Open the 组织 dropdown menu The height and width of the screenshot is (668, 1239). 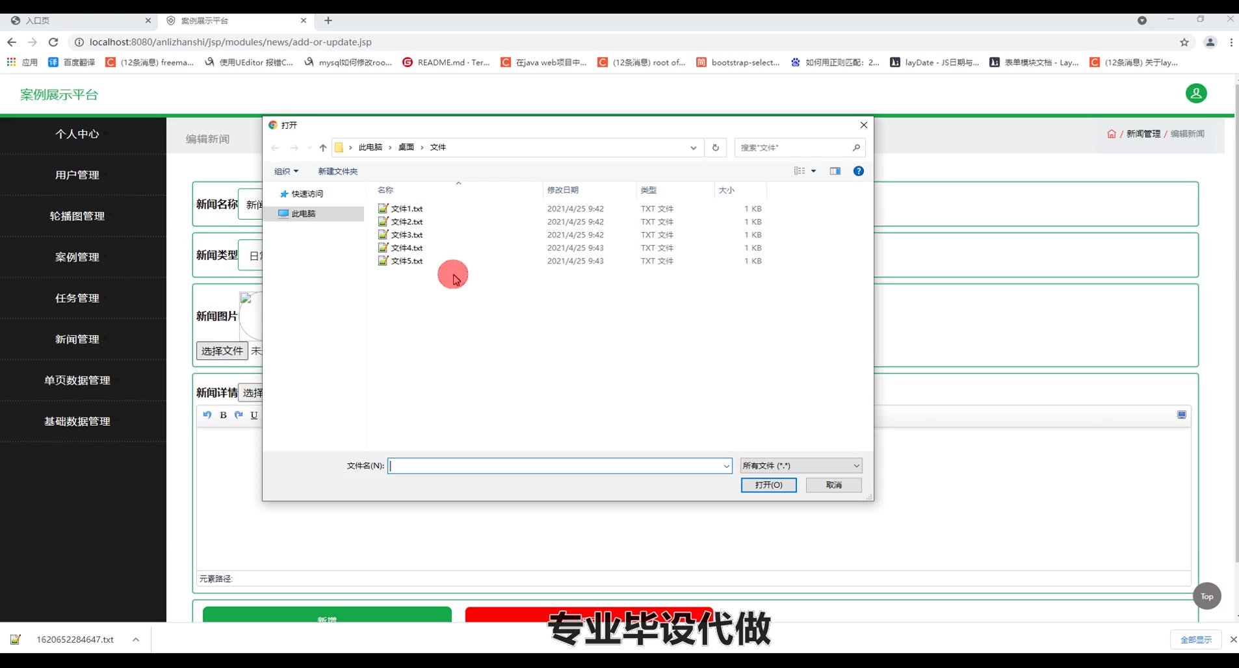pyautogui.click(x=286, y=172)
